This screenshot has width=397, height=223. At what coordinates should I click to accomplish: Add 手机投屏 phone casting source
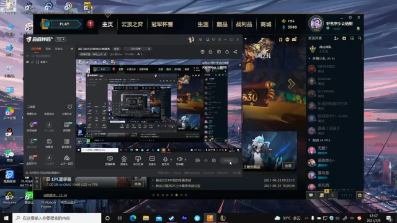pos(138,160)
